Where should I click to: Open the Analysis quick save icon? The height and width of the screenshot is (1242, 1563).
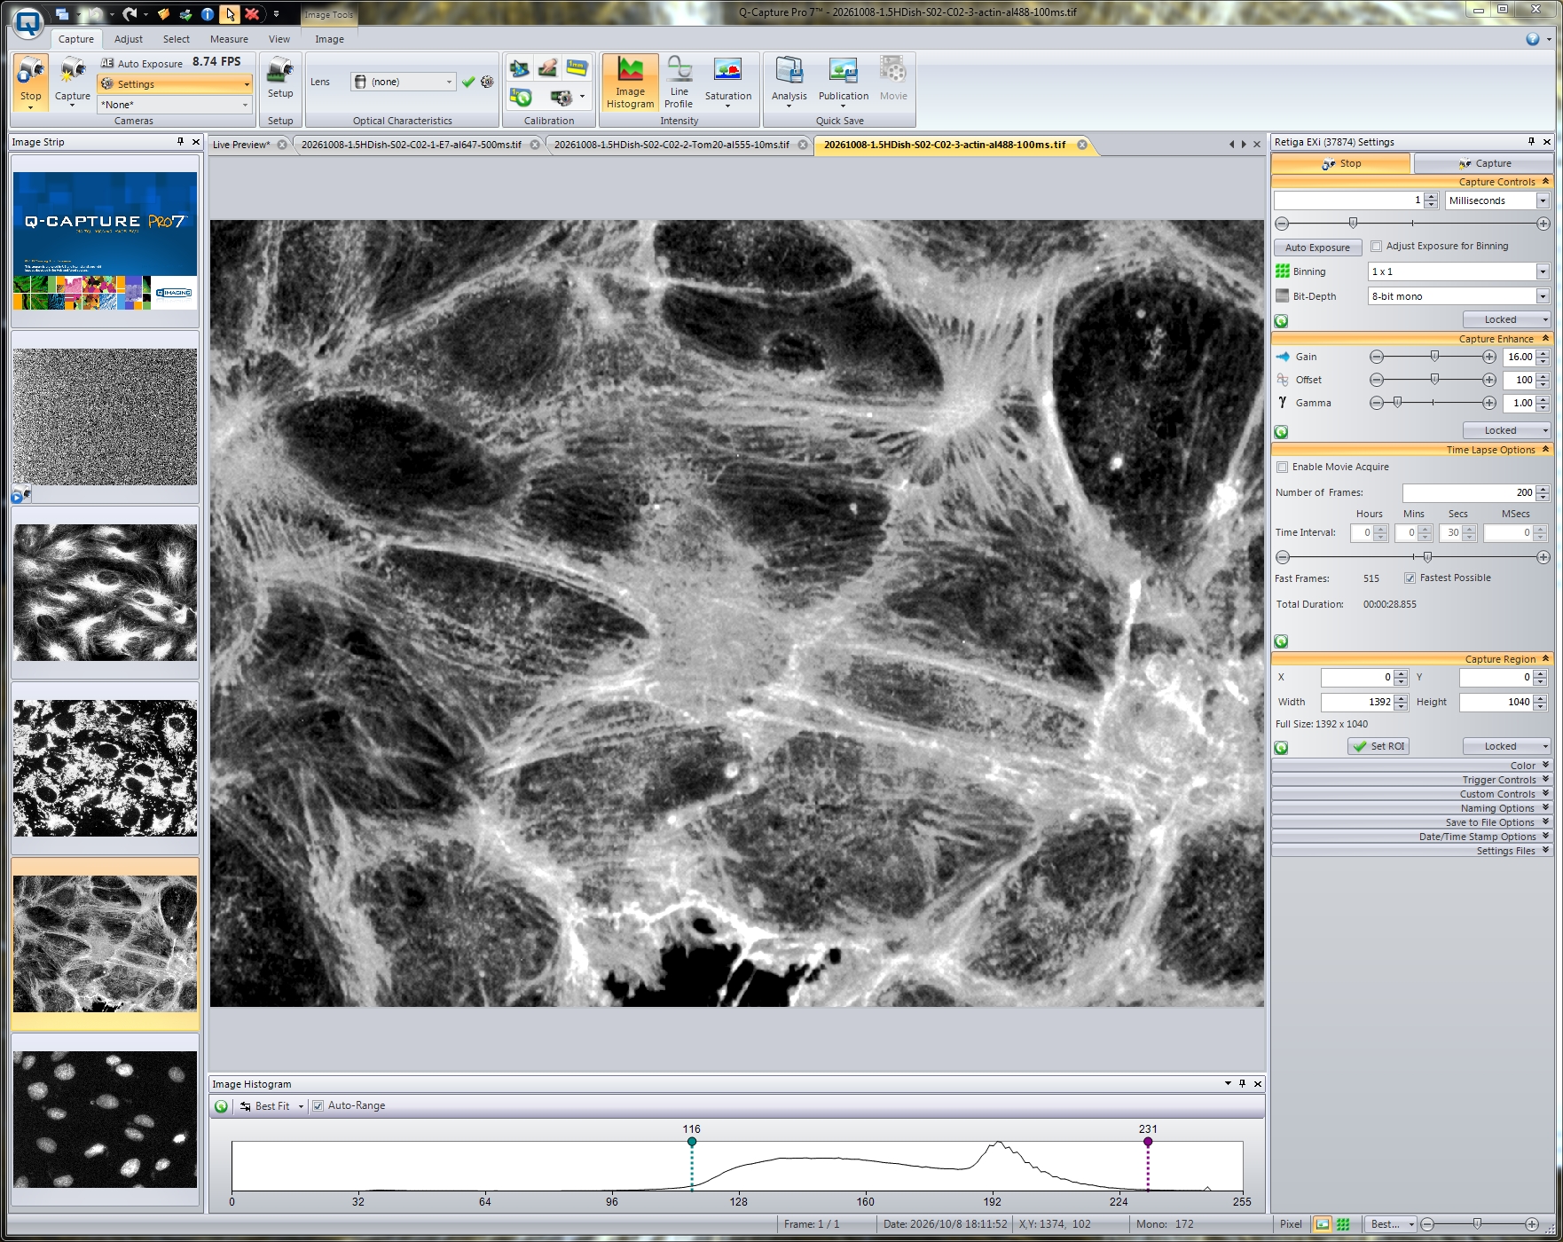click(789, 83)
